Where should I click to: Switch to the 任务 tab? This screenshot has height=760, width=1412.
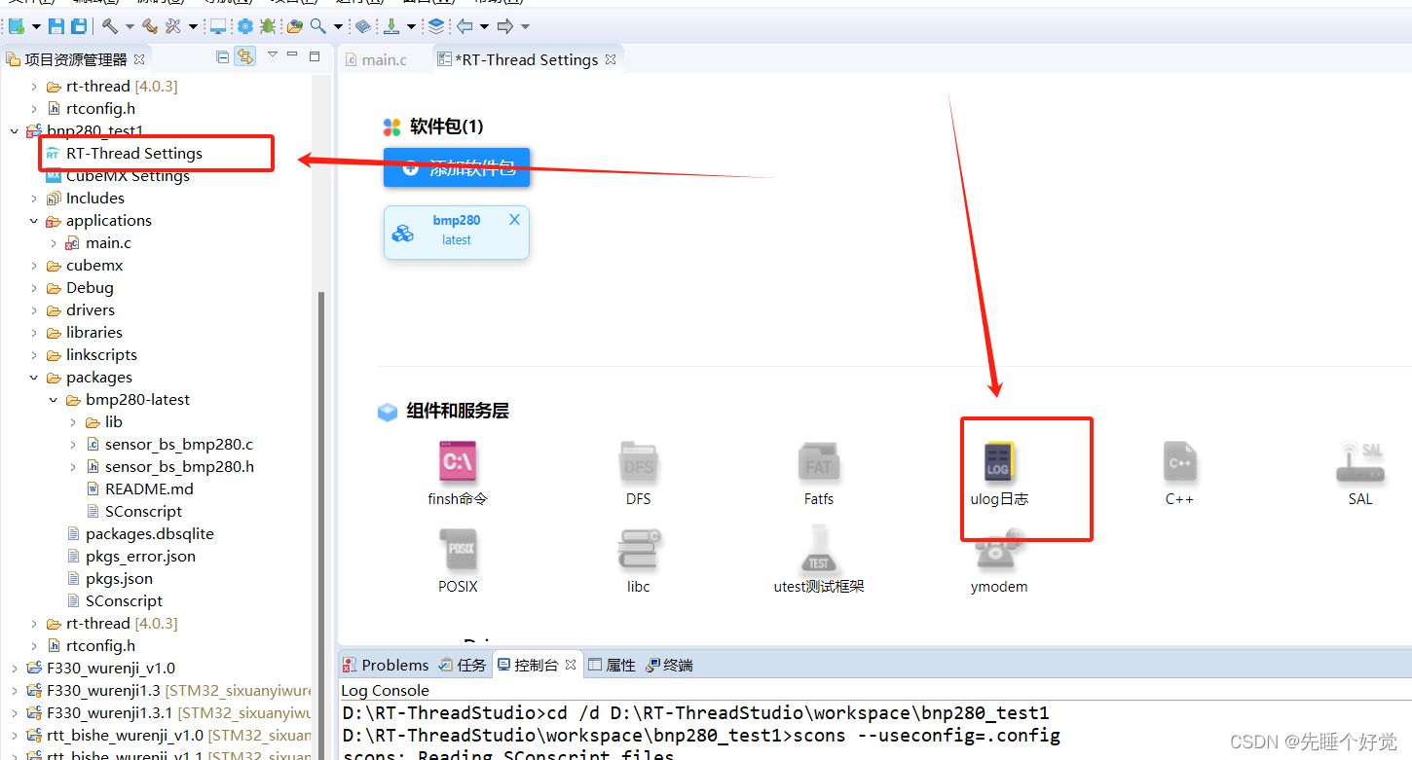coord(463,665)
